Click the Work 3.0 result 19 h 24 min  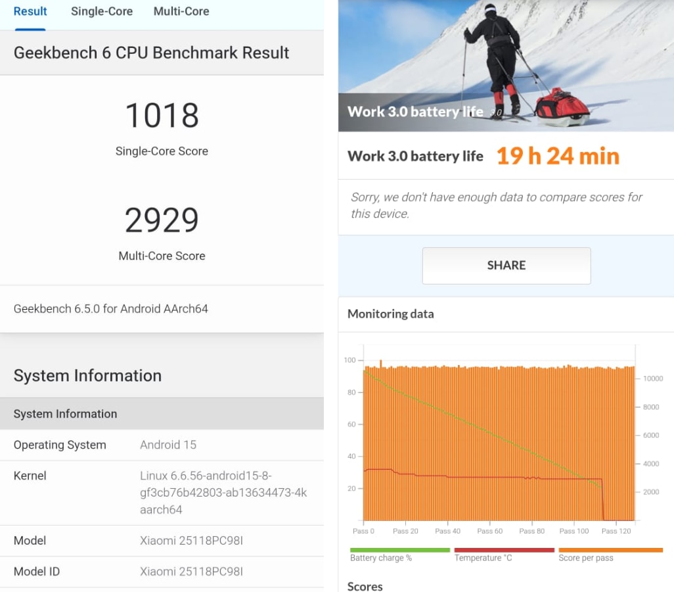pos(557,156)
